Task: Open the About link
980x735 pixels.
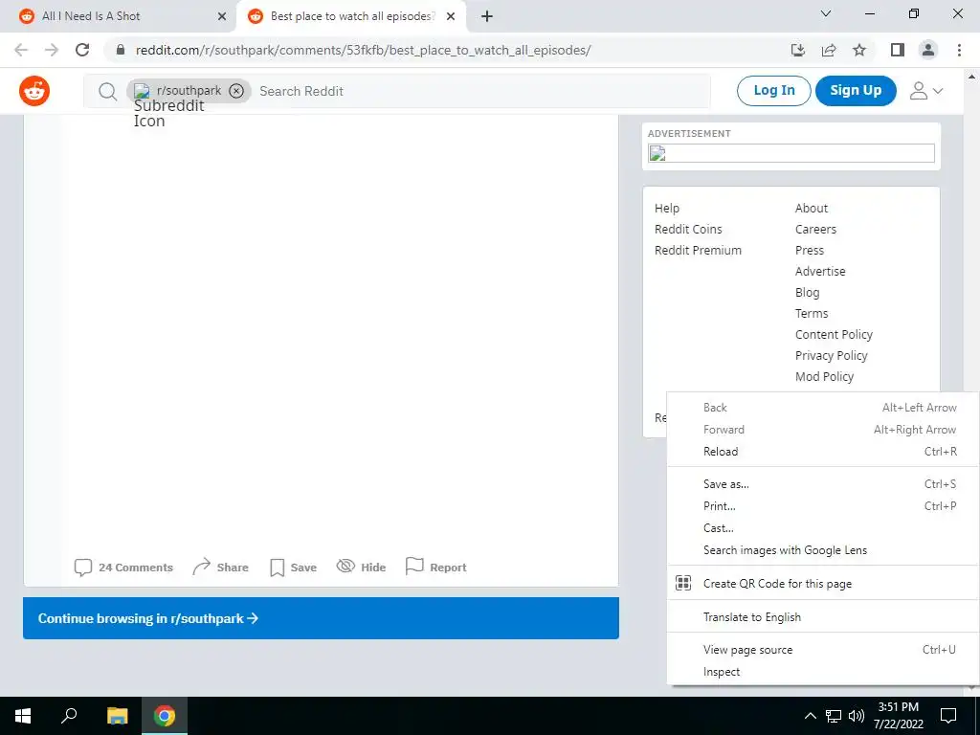Action: click(x=812, y=208)
